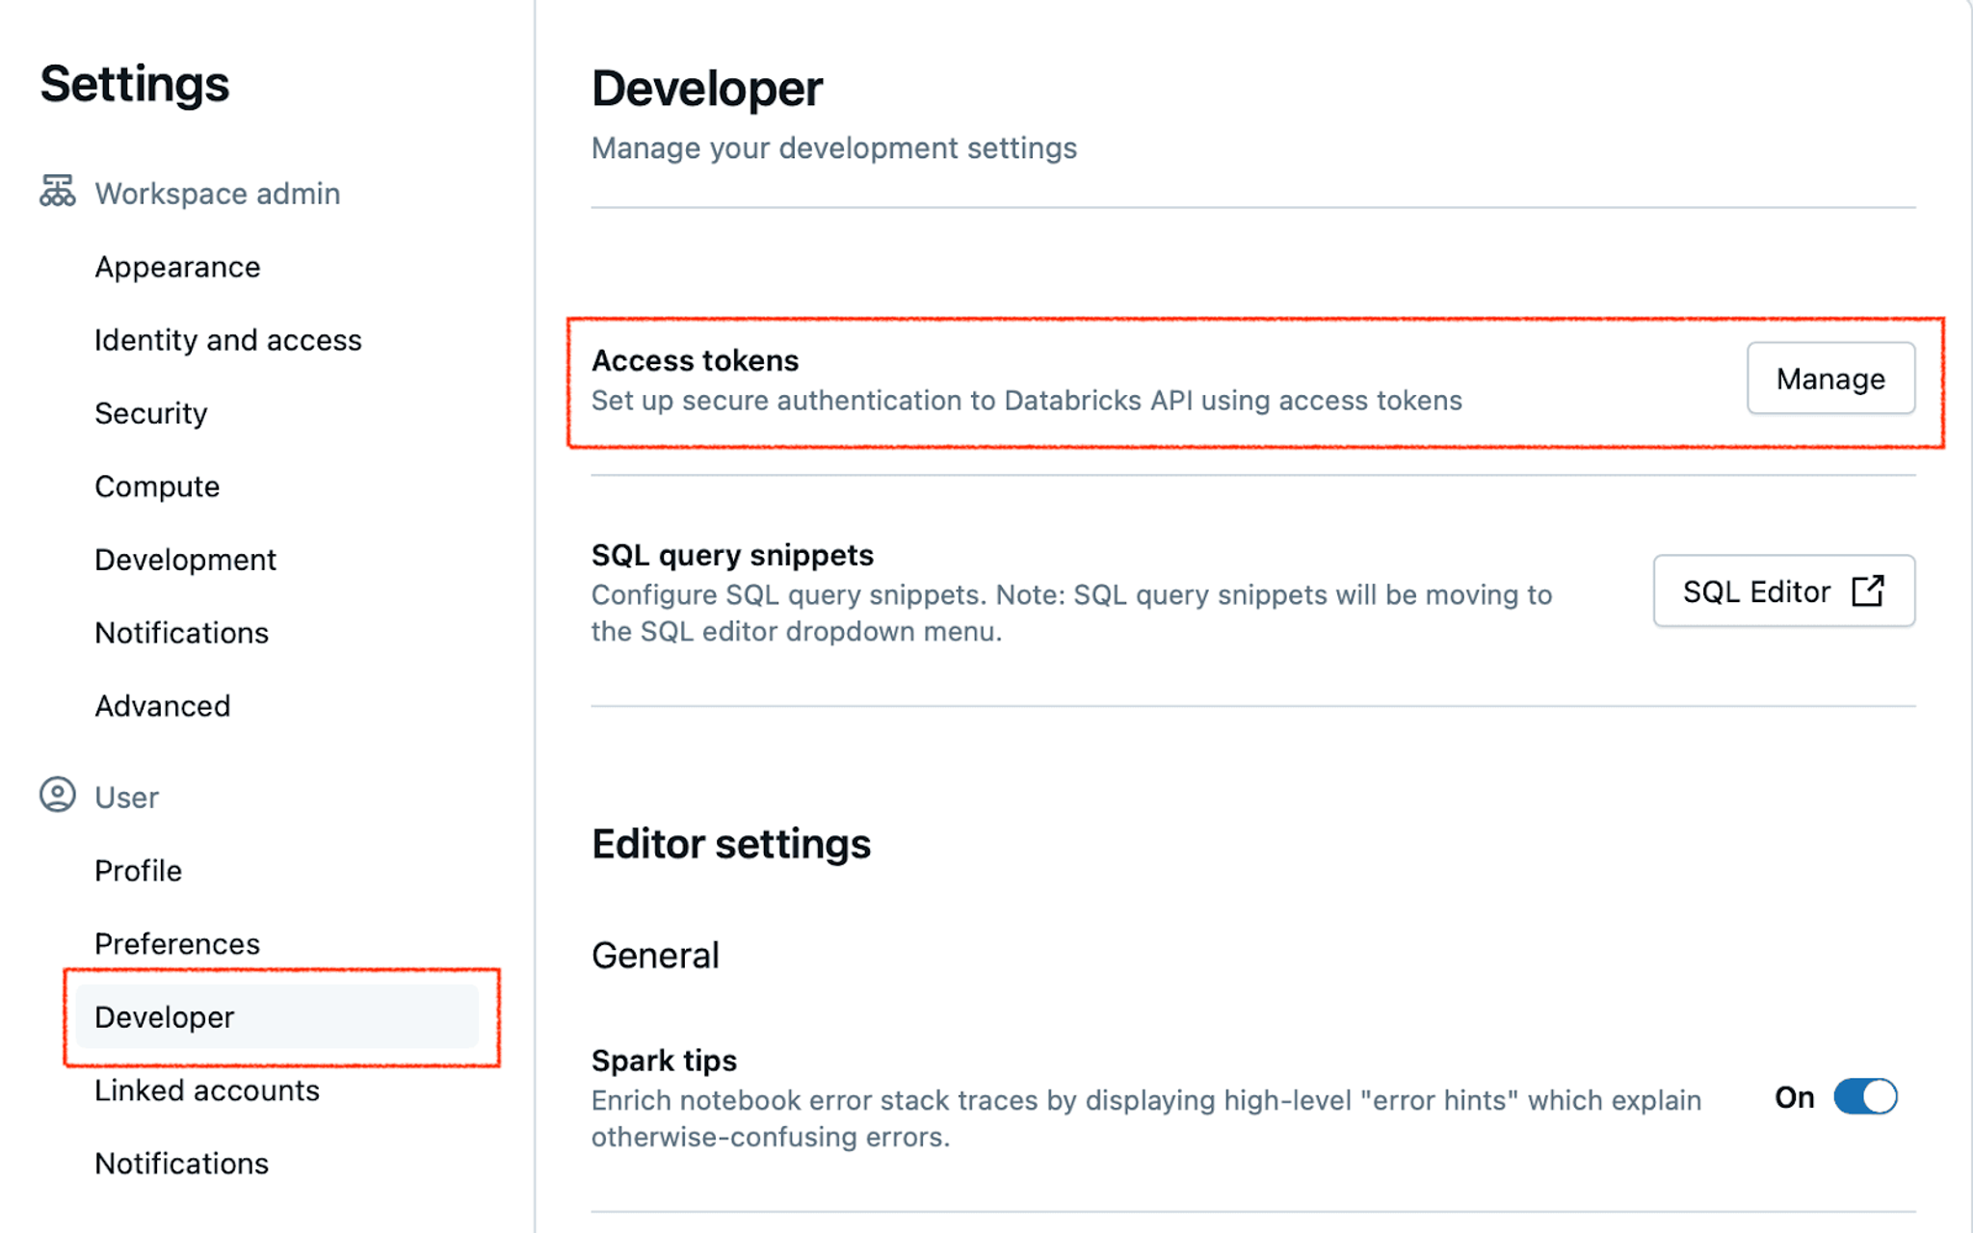
Task: Open user Notifications at the sidebar bottom
Action: click(182, 1164)
